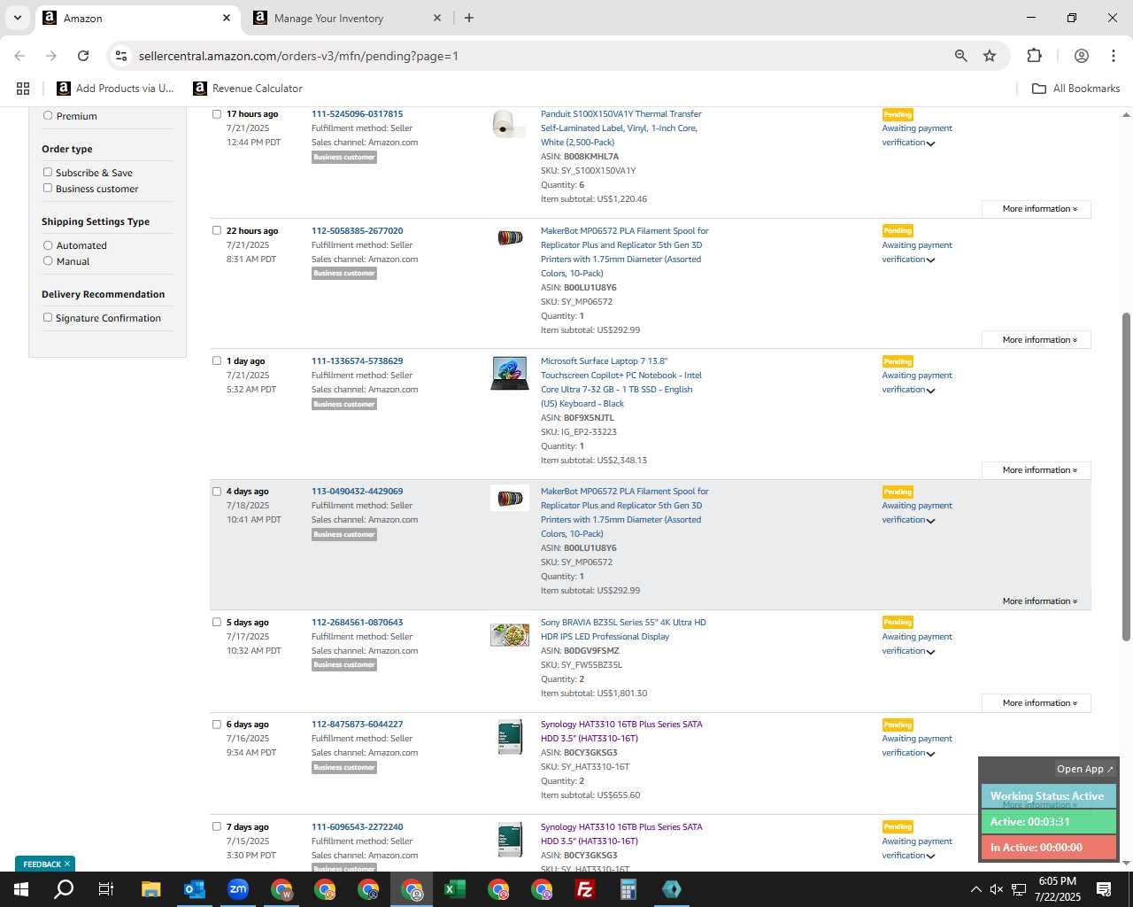
Task: Close the Manage Your Inventory tab
Action: click(x=436, y=18)
